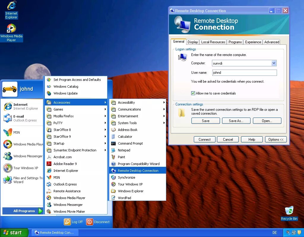Image resolution: width=304 pixels, height=237 pixels.
Task: Expand the Games program folder
Action: (76, 109)
